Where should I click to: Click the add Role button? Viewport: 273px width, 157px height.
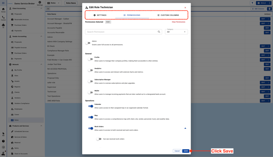point(262,3)
